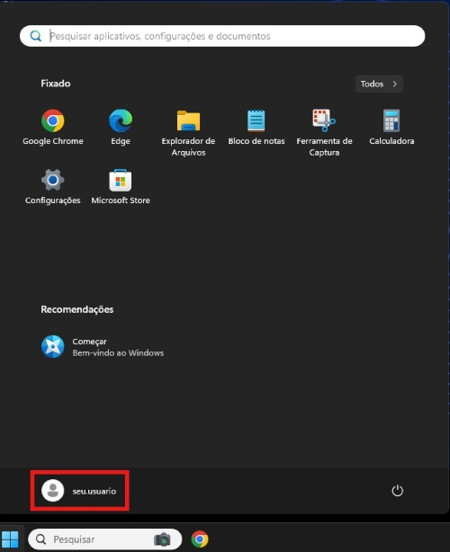Screen dimensions: 450x552
Task: Click the taskbar Pesquisar search box
Action: 105,539
